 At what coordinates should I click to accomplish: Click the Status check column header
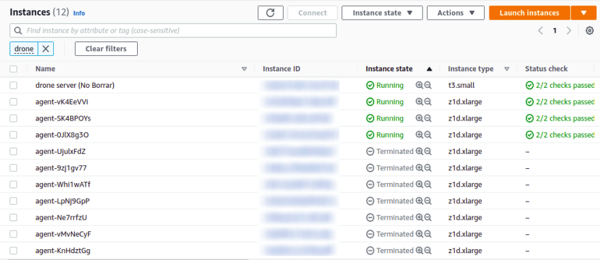(546, 69)
